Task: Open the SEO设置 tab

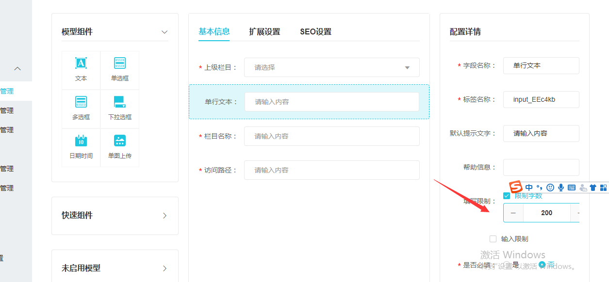Action: pyautogui.click(x=315, y=32)
